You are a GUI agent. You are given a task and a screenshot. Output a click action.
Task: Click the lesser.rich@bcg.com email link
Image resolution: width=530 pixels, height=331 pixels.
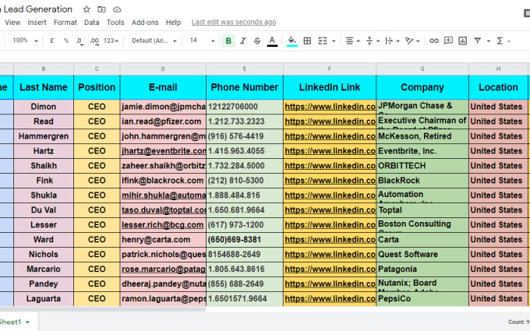163,225
